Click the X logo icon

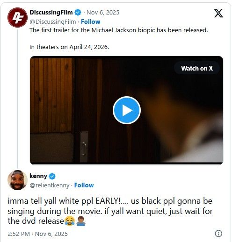[218, 13]
